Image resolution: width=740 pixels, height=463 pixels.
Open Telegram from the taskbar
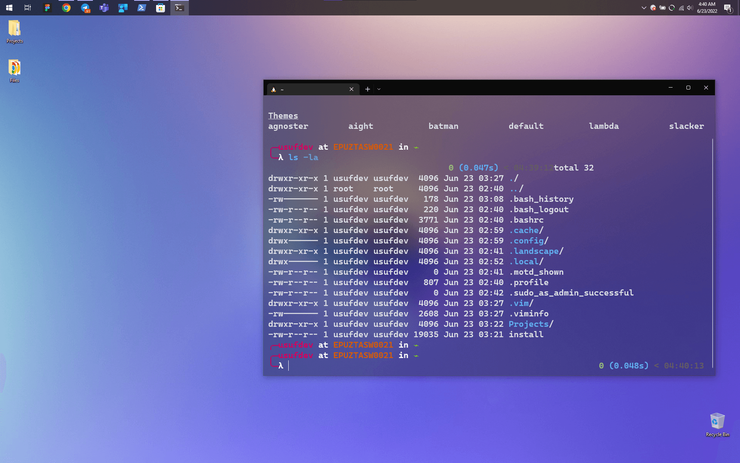pos(85,8)
